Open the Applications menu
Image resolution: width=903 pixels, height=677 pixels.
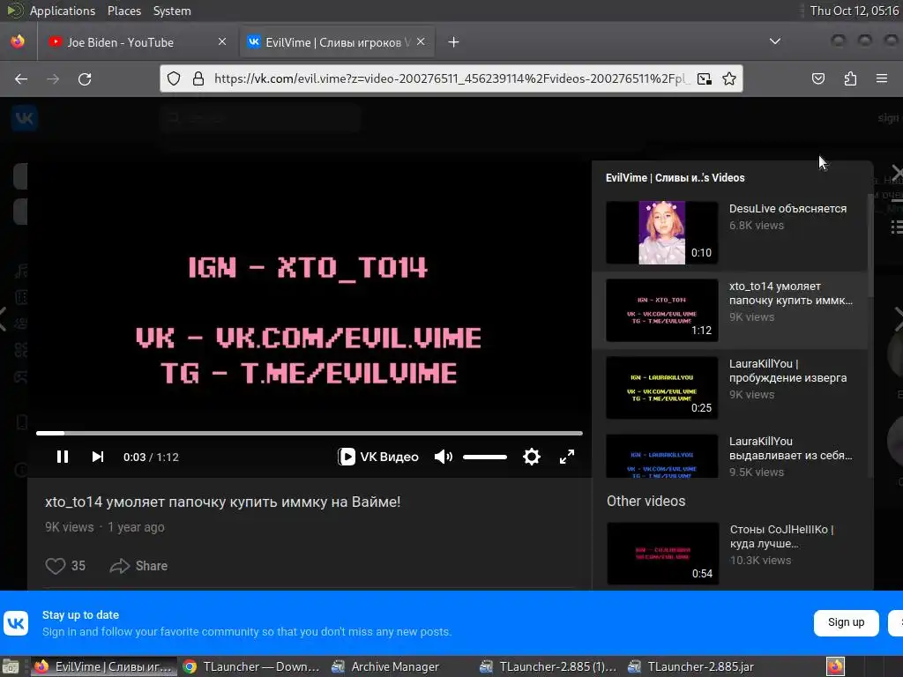point(63,11)
